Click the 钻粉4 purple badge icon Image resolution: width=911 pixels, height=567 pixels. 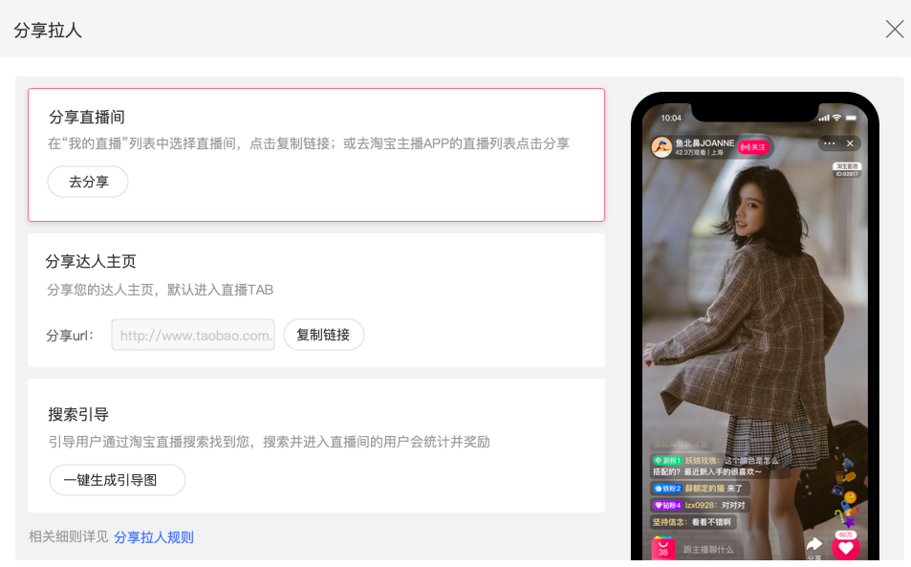pos(667,505)
